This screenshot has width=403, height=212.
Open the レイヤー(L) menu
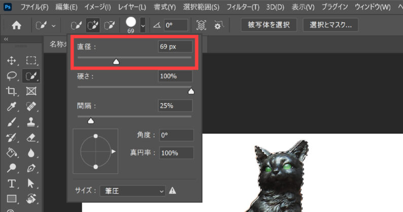click(132, 7)
